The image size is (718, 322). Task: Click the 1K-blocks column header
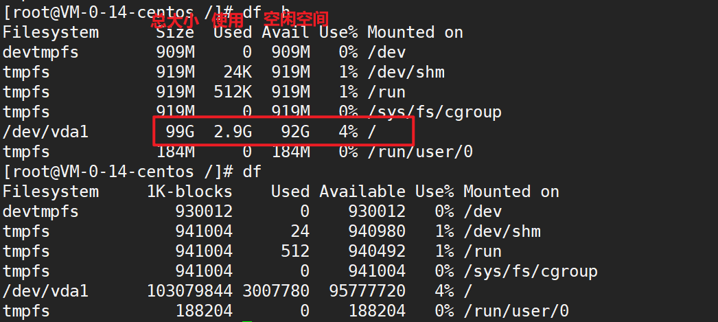point(189,192)
